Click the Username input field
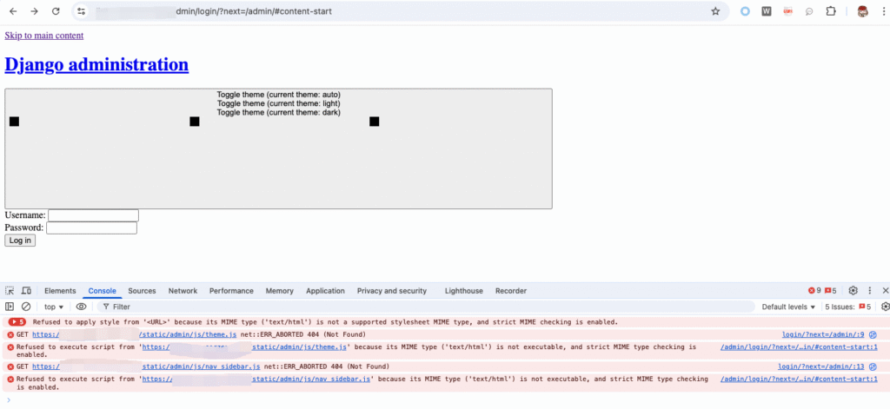The width and height of the screenshot is (890, 409). click(93, 215)
